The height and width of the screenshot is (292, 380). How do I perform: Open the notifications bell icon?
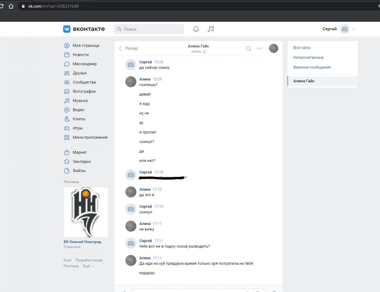tap(196, 29)
